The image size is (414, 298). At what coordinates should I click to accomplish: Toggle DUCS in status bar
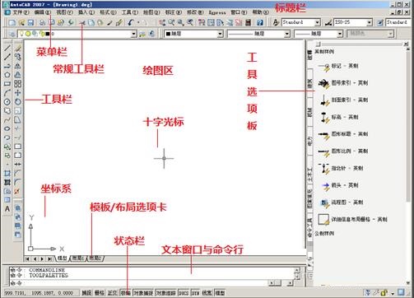point(184,293)
